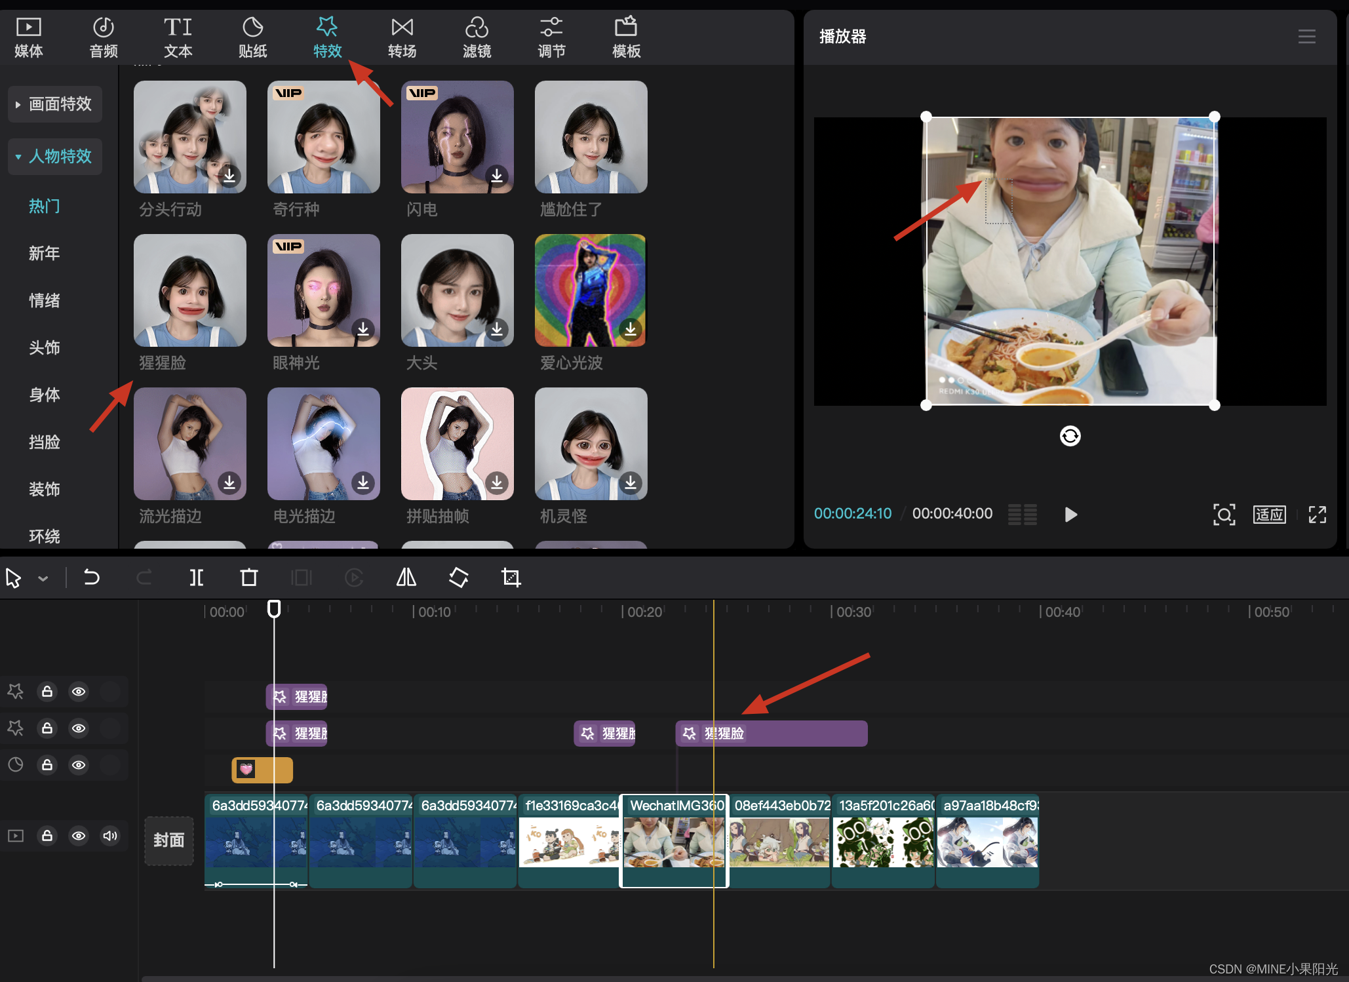Click the undo arrow icon
The width and height of the screenshot is (1349, 982).
(x=92, y=578)
